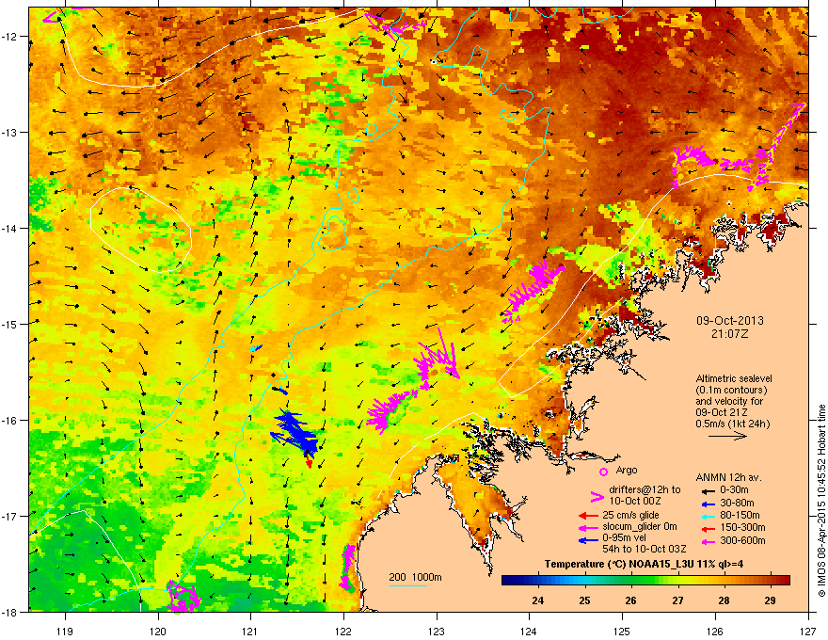The image size is (828, 640).
Task: Click the red glider arrow below blue cluster
Action: coord(309,460)
